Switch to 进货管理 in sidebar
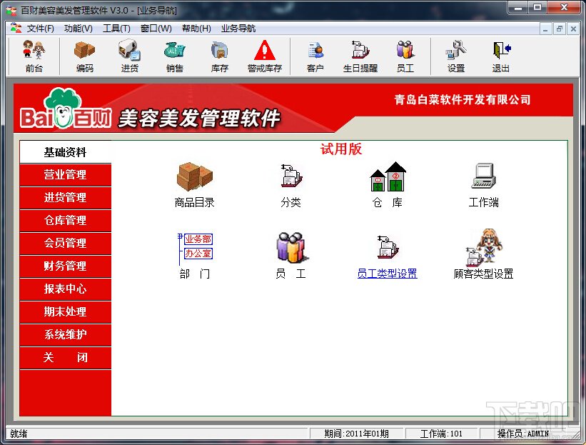Image resolution: width=586 pixels, height=445 pixels. click(66, 197)
